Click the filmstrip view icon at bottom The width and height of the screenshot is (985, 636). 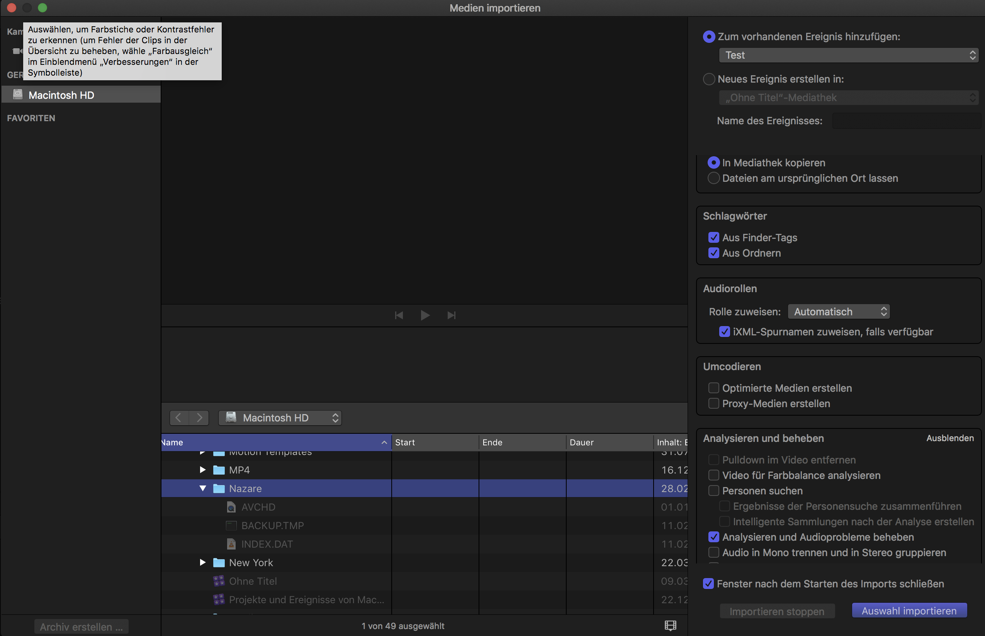click(670, 626)
